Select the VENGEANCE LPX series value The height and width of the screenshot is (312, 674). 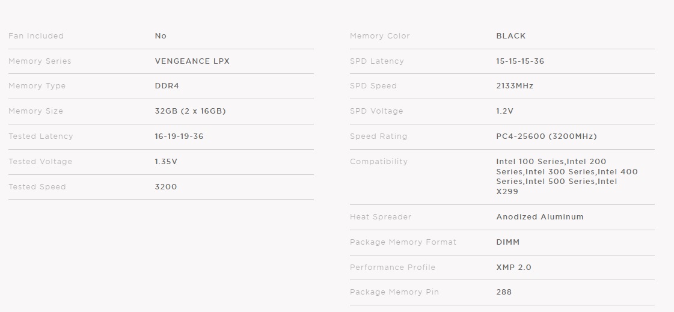[x=192, y=61]
